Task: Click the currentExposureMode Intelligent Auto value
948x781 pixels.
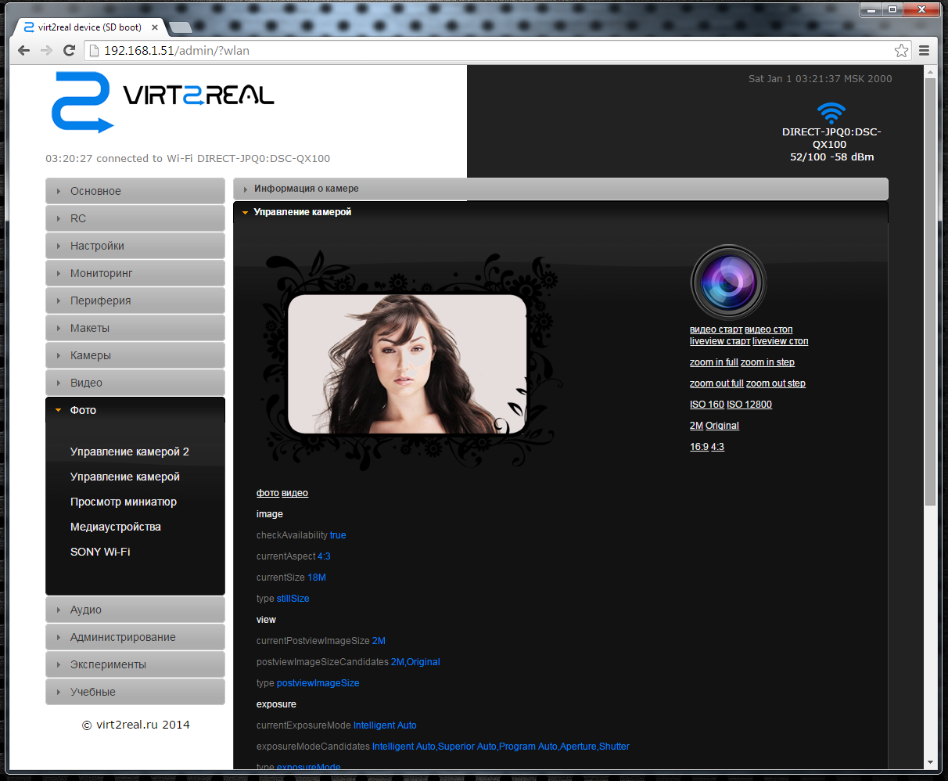Action: tap(385, 725)
